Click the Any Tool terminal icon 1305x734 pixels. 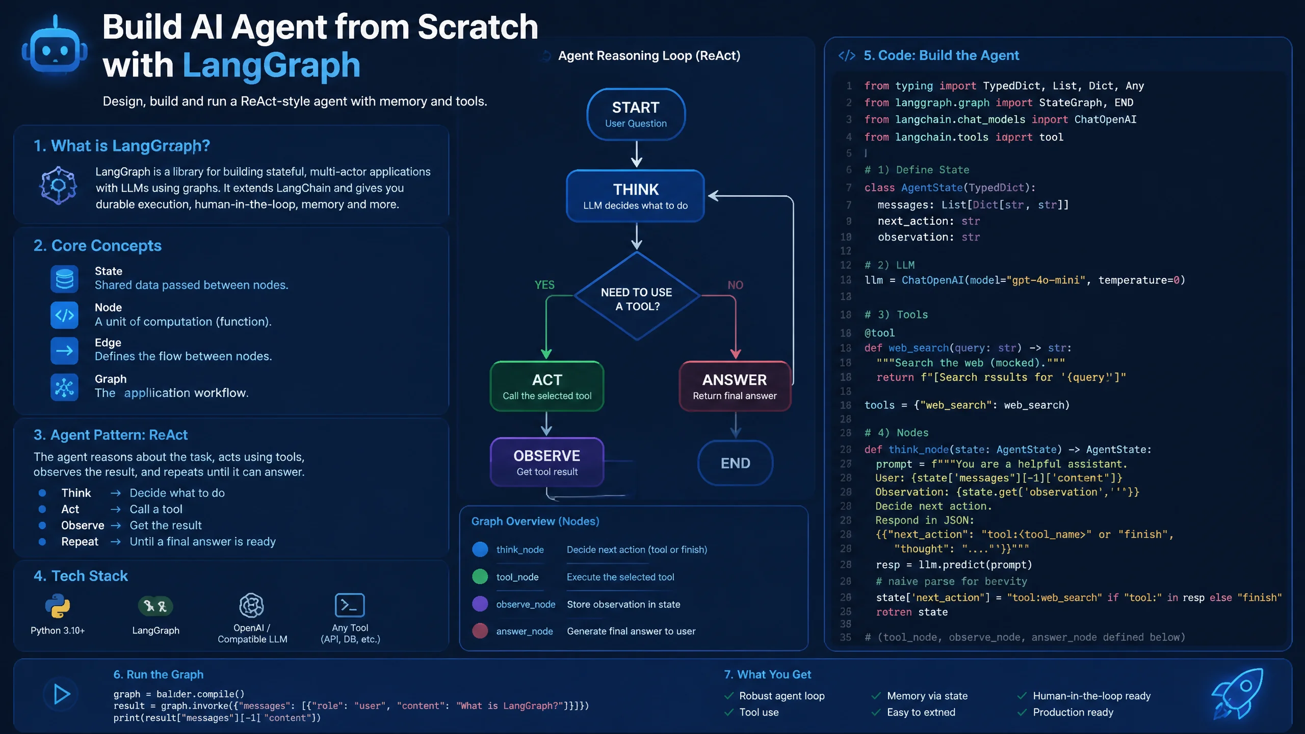tap(350, 606)
